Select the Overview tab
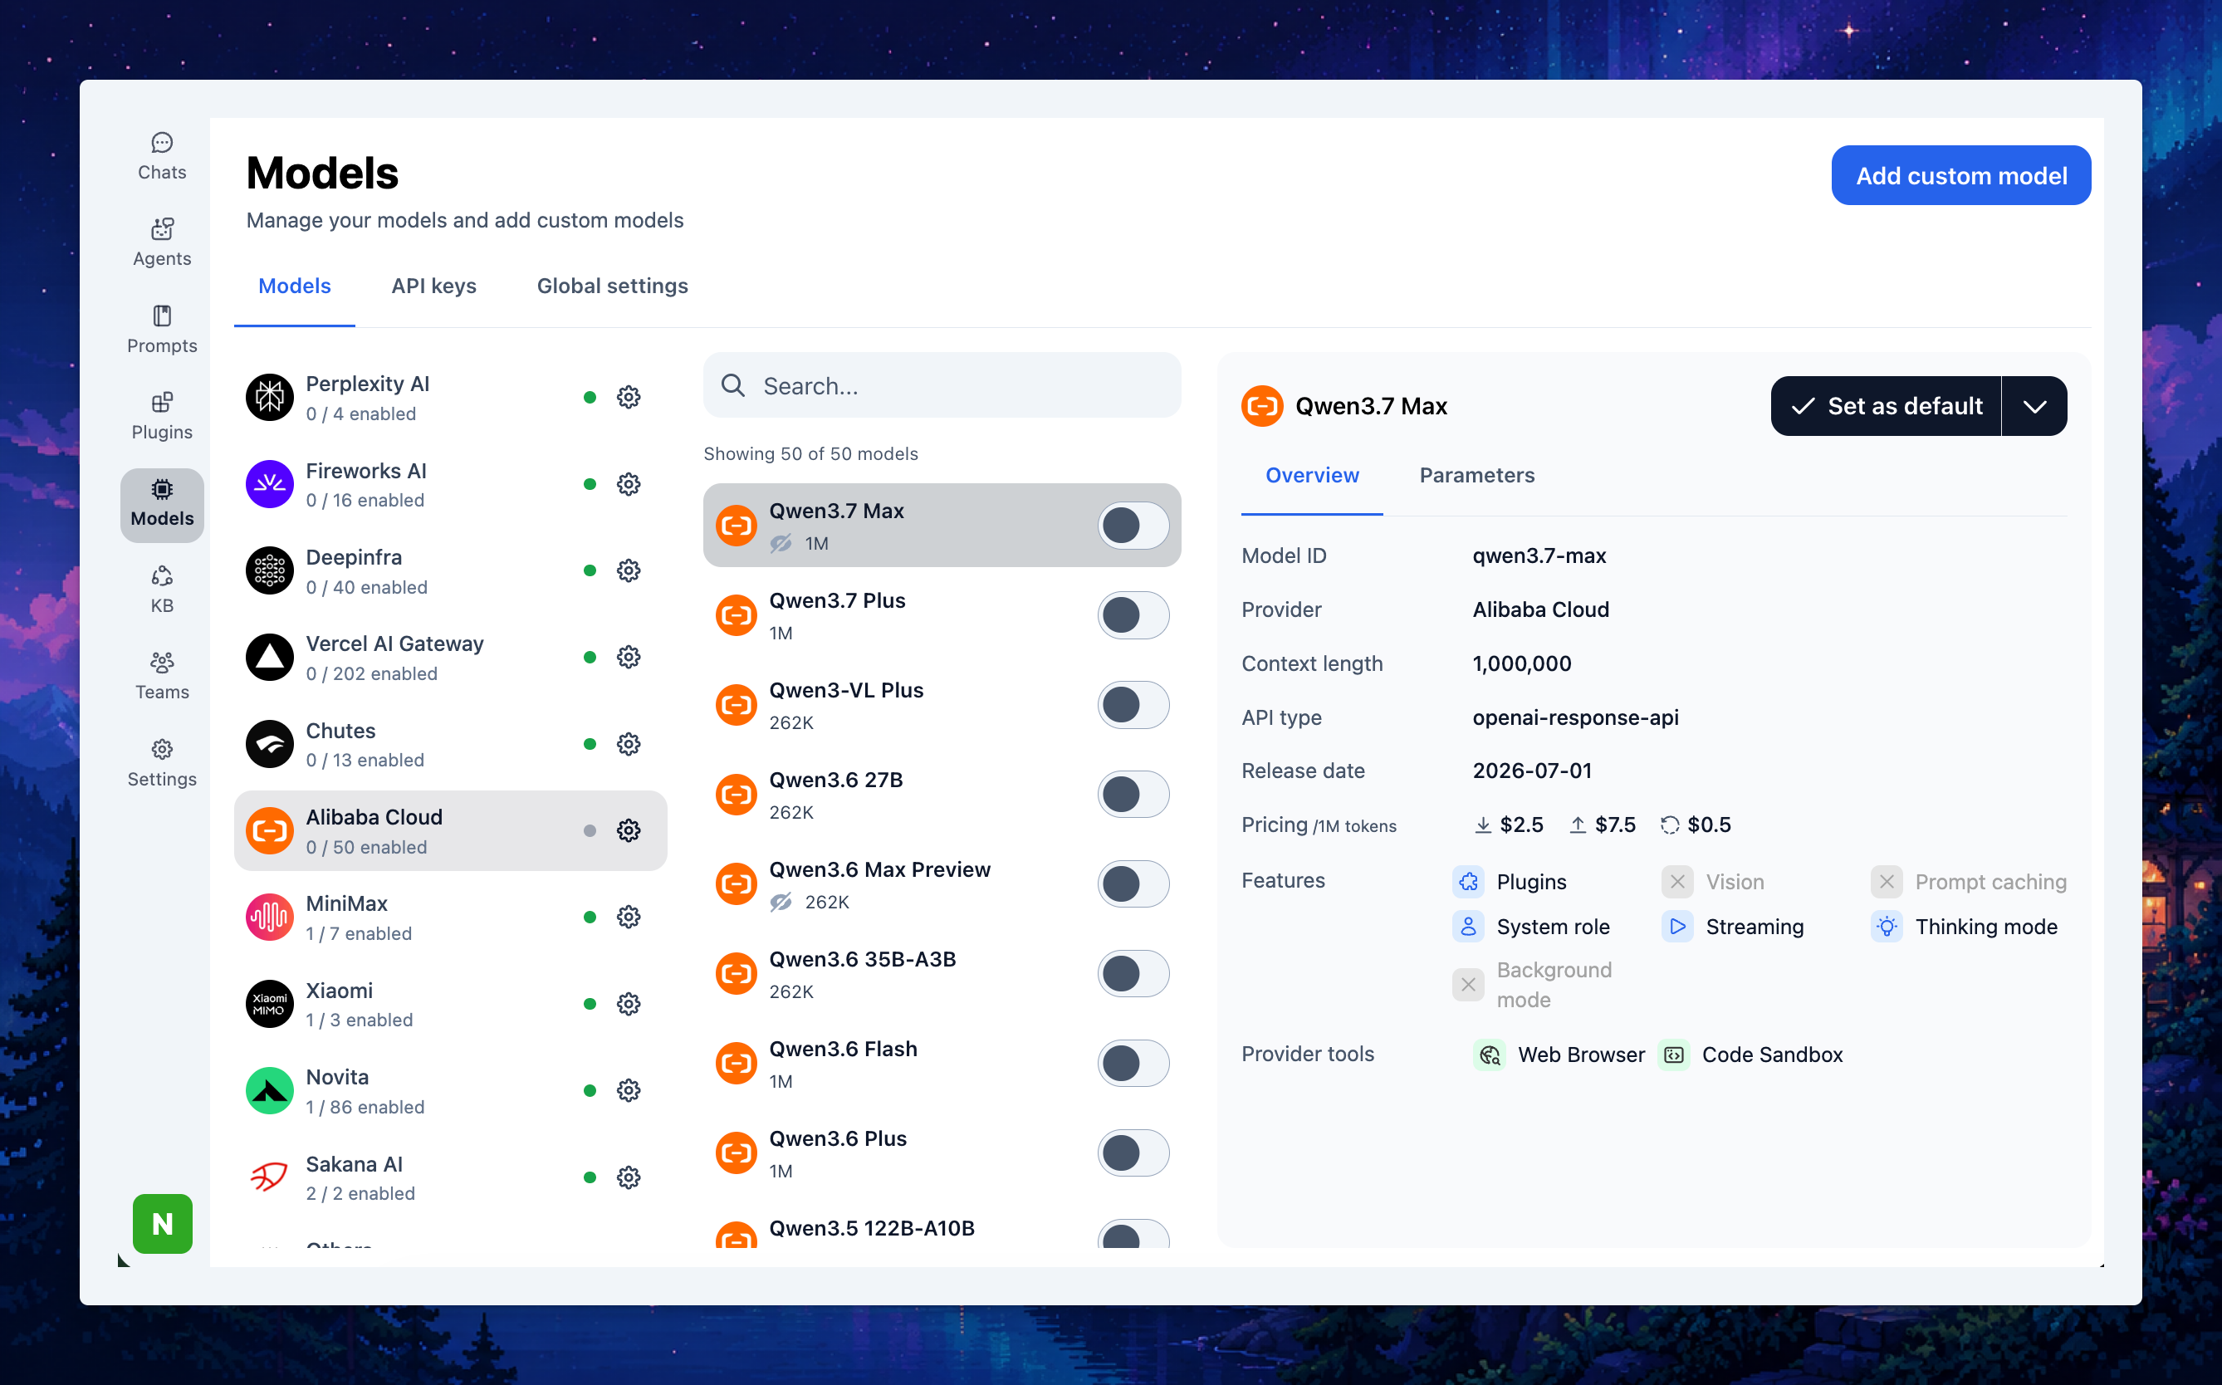This screenshot has width=2222, height=1385. click(1312, 476)
